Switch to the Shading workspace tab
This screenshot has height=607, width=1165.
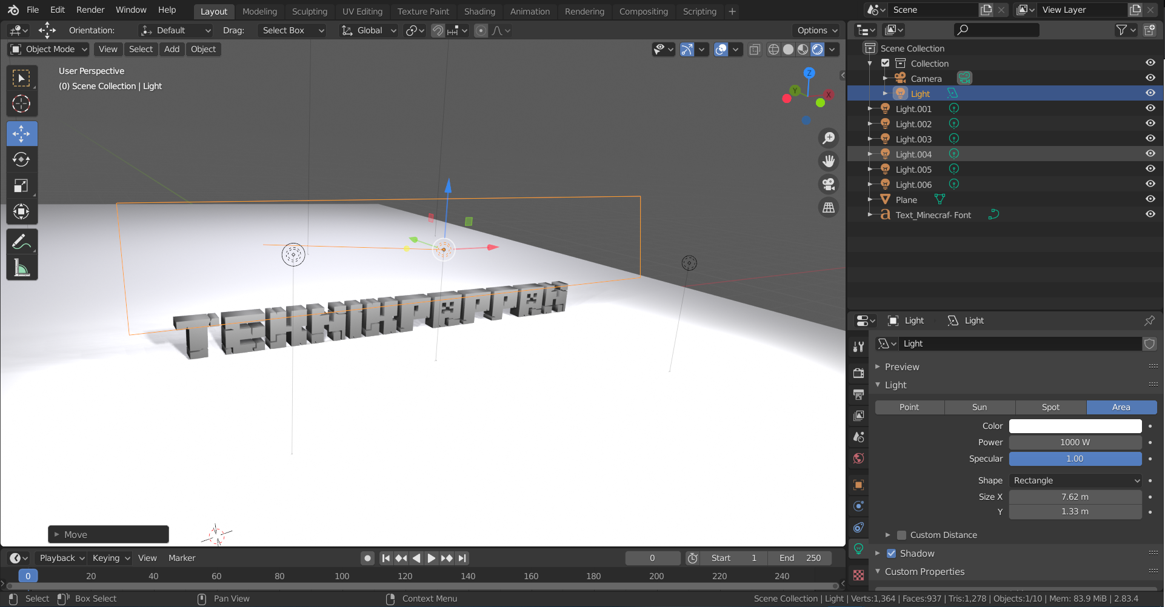[x=479, y=12]
